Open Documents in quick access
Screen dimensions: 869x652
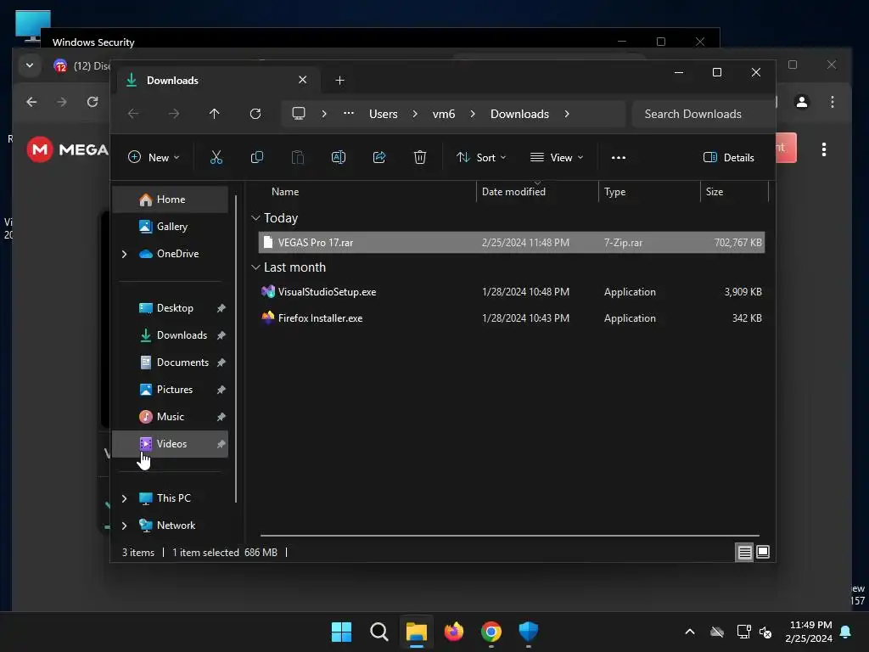click(170, 363)
